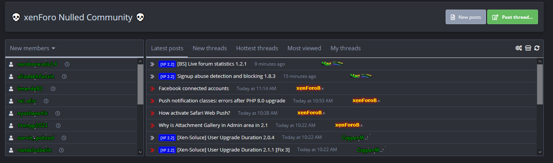Click the user icon beside kmerde81
The image size is (553, 163).
(11, 89)
